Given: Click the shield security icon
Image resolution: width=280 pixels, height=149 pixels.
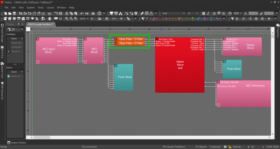Looking at the screenshot, I should 136,13.
